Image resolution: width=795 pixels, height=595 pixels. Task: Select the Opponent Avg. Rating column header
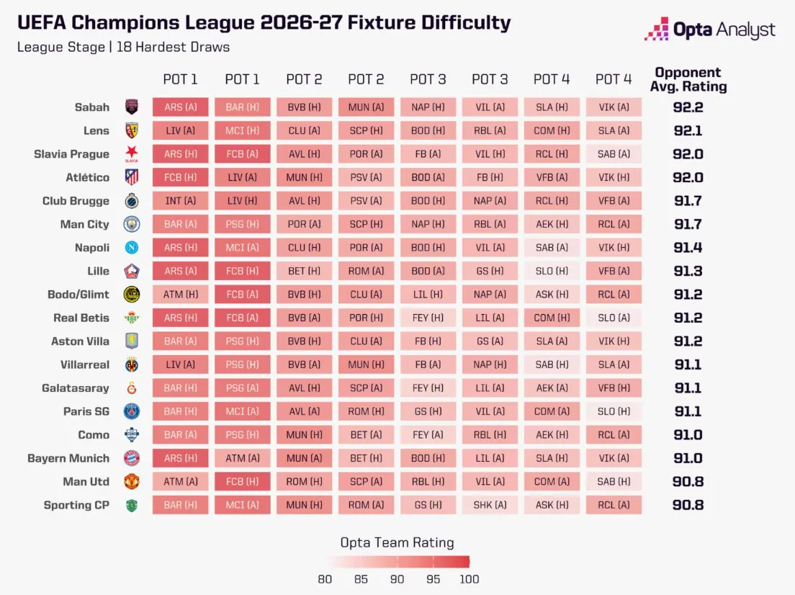coord(688,80)
